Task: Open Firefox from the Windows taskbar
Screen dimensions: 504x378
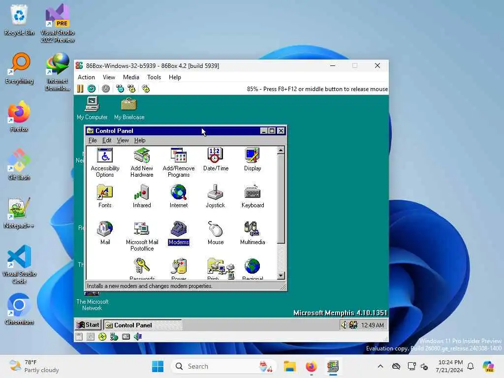Action: [x=311, y=366]
